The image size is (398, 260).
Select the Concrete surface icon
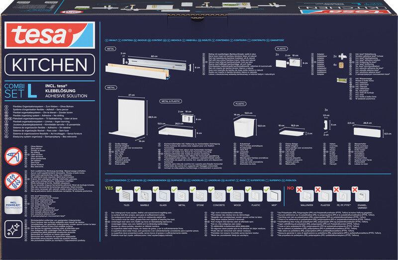coord(218,196)
